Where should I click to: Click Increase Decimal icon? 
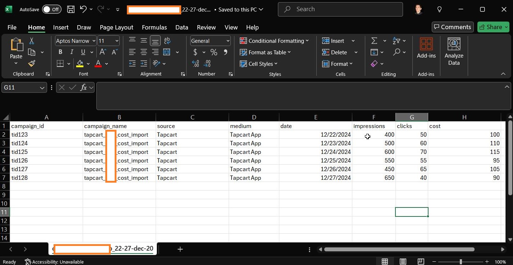click(196, 64)
